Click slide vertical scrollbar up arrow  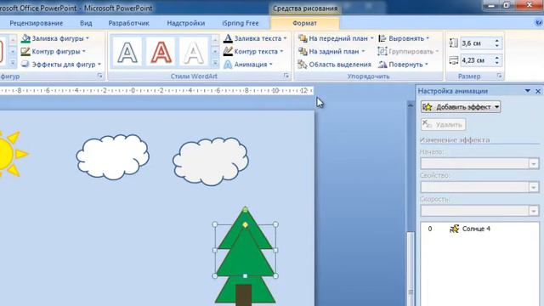tap(411, 105)
